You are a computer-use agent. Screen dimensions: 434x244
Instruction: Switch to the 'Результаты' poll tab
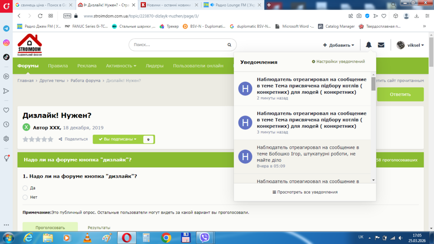click(x=99, y=228)
